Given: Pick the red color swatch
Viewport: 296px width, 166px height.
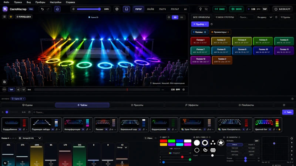Looking at the screenshot, I should tap(164, 141).
